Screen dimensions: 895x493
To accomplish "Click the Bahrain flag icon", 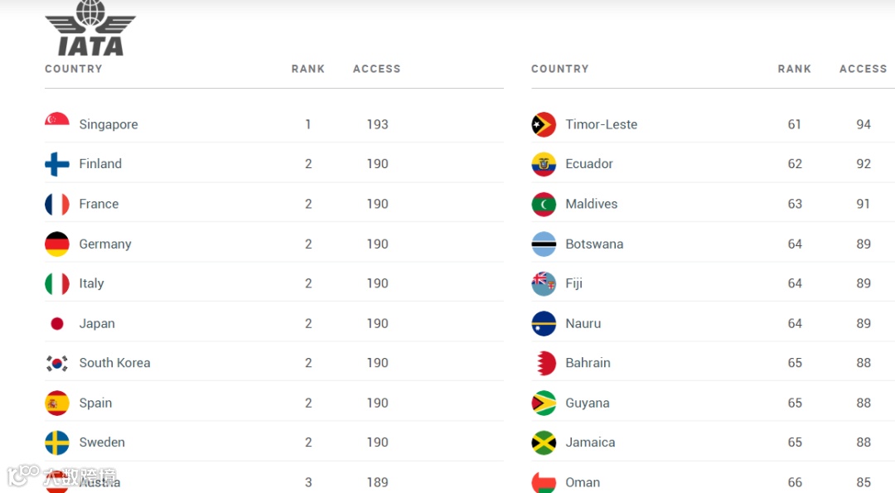I will point(544,363).
